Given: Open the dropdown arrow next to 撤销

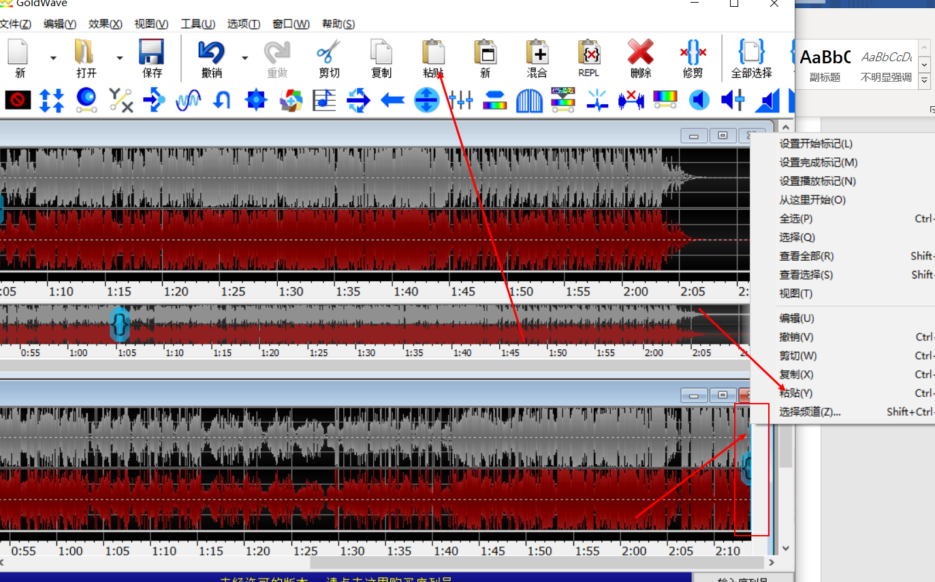Looking at the screenshot, I should pos(244,58).
